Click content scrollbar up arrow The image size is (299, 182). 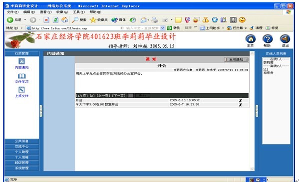click(x=252, y=53)
